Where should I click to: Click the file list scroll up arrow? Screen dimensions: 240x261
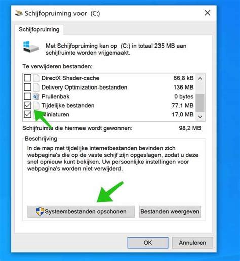click(x=200, y=78)
